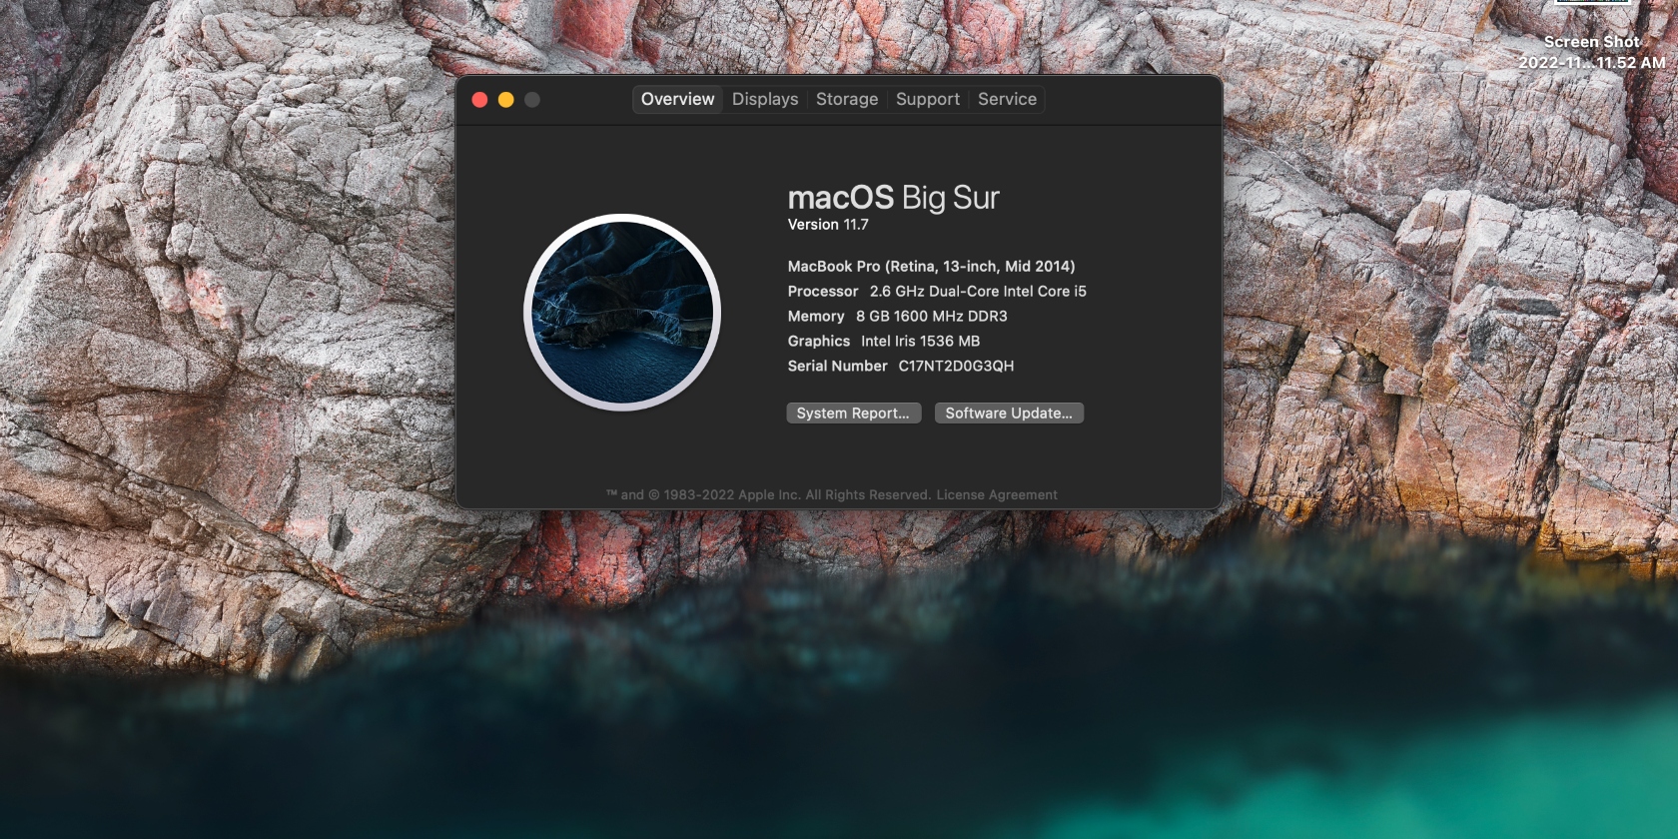Click the Apple Inc. copyright notice

click(x=768, y=494)
